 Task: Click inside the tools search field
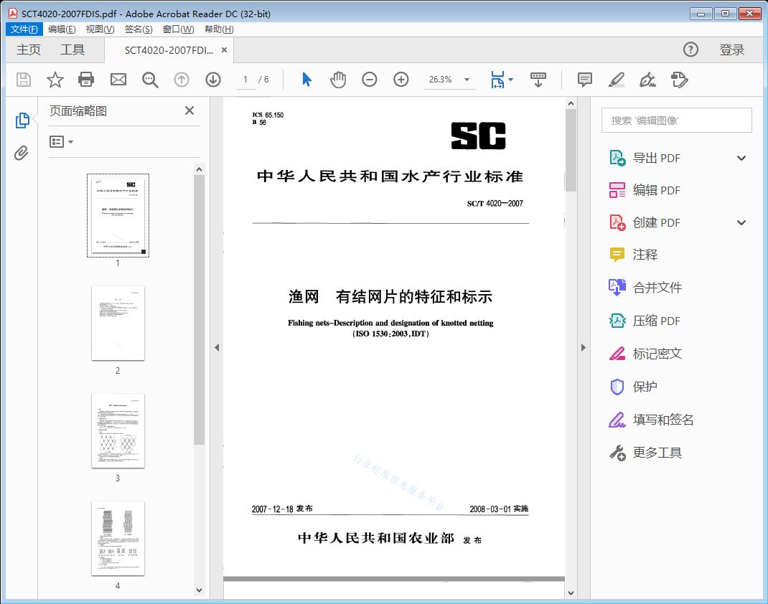pos(675,120)
